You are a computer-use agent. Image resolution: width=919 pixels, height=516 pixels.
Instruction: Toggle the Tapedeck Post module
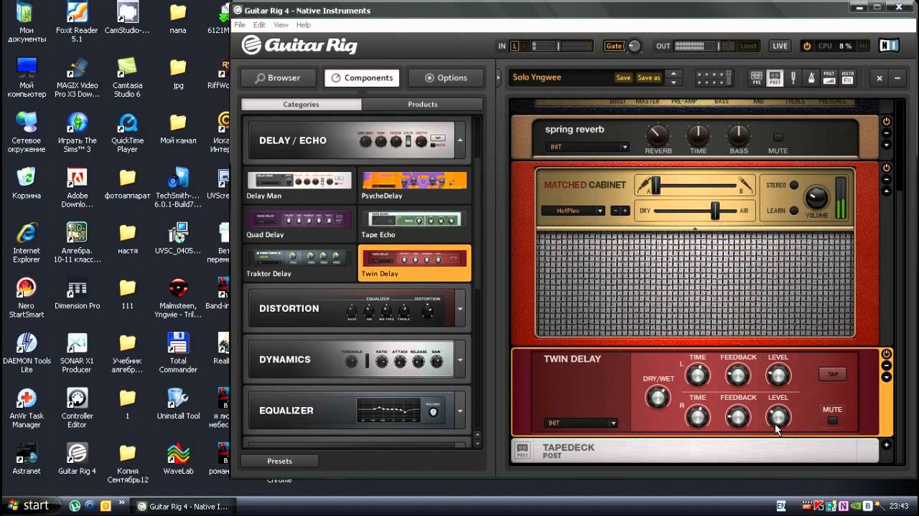tap(775, 77)
